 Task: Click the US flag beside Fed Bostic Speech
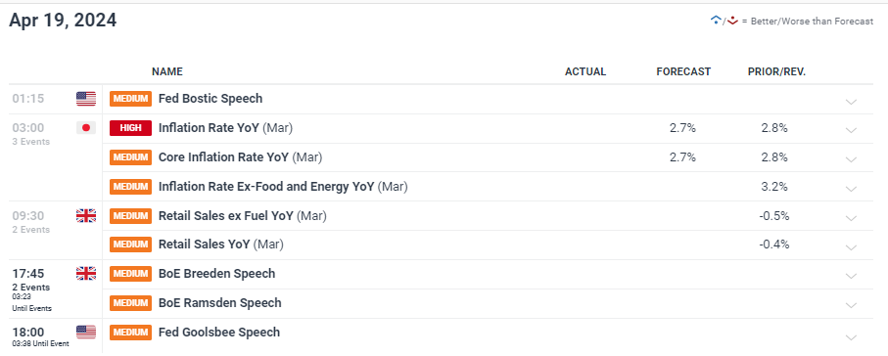(86, 99)
